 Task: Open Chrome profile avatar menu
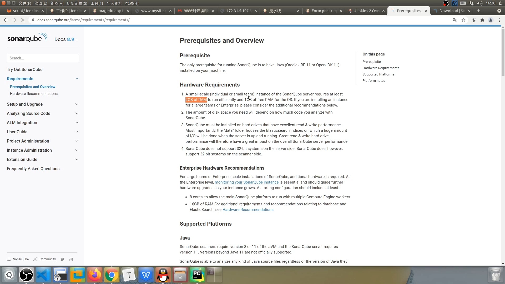tap(491, 20)
